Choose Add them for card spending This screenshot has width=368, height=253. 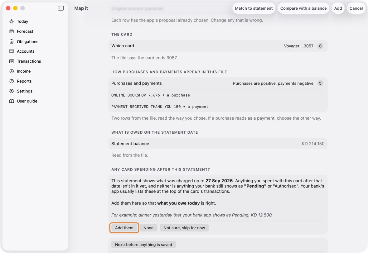tap(124, 228)
